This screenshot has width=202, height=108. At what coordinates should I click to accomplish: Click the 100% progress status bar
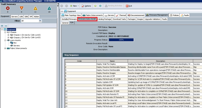pos(121,40)
